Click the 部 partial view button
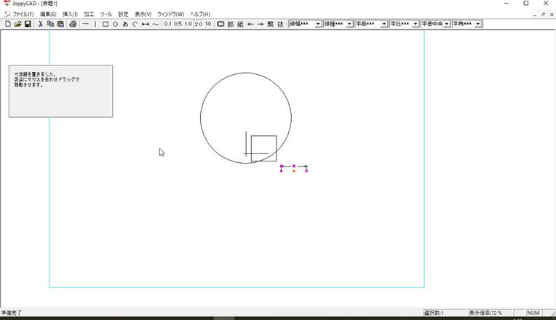This screenshot has height=320, width=556. [x=231, y=24]
